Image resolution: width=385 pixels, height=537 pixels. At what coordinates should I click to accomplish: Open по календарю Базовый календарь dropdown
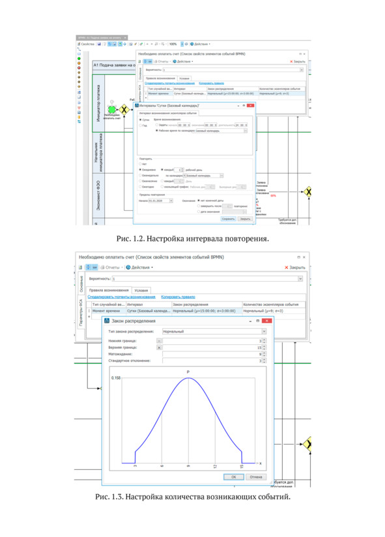(x=221, y=175)
